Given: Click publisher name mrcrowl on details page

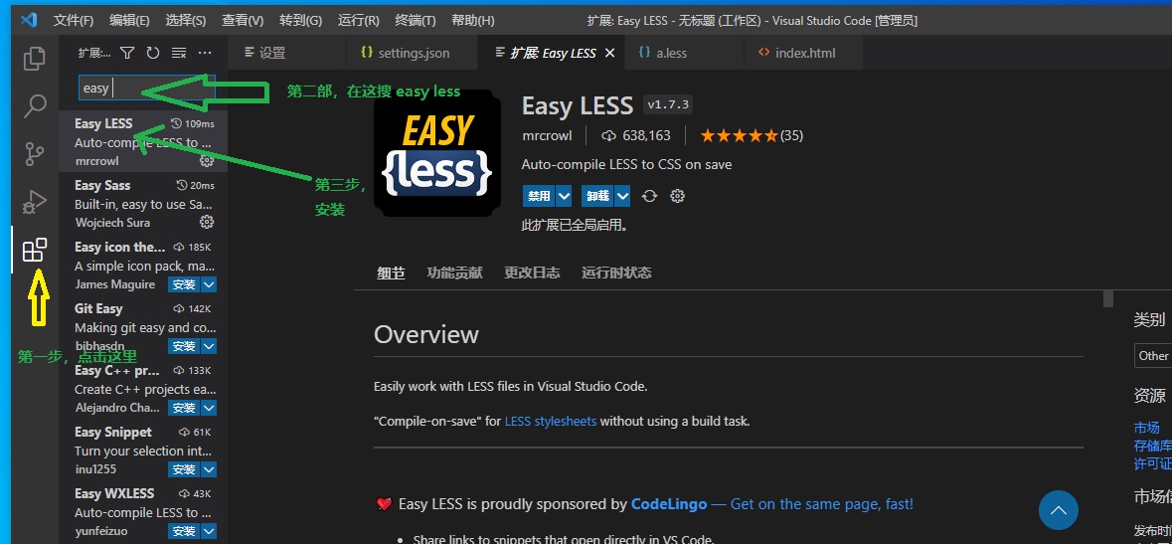Looking at the screenshot, I should [547, 135].
